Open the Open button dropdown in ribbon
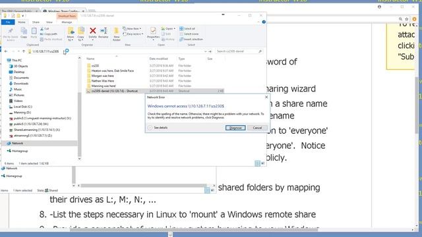Viewport: 422px width, 237px height. [174, 28]
